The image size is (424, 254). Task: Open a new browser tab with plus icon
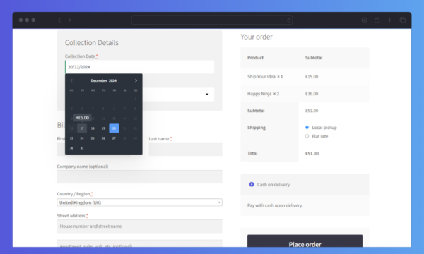389,20
